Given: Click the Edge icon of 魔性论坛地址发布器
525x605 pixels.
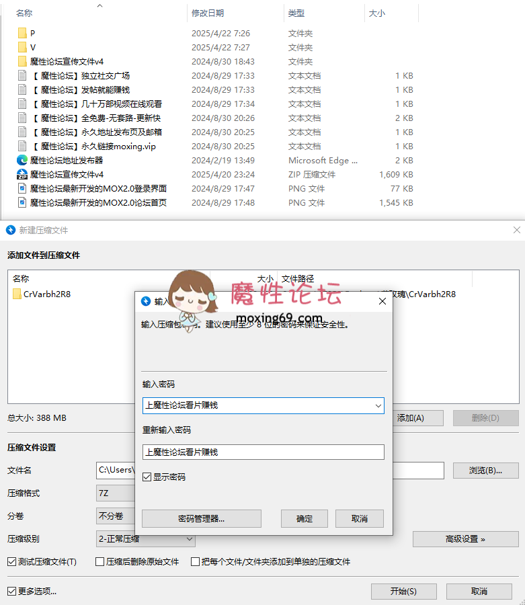Looking at the screenshot, I should (22, 160).
